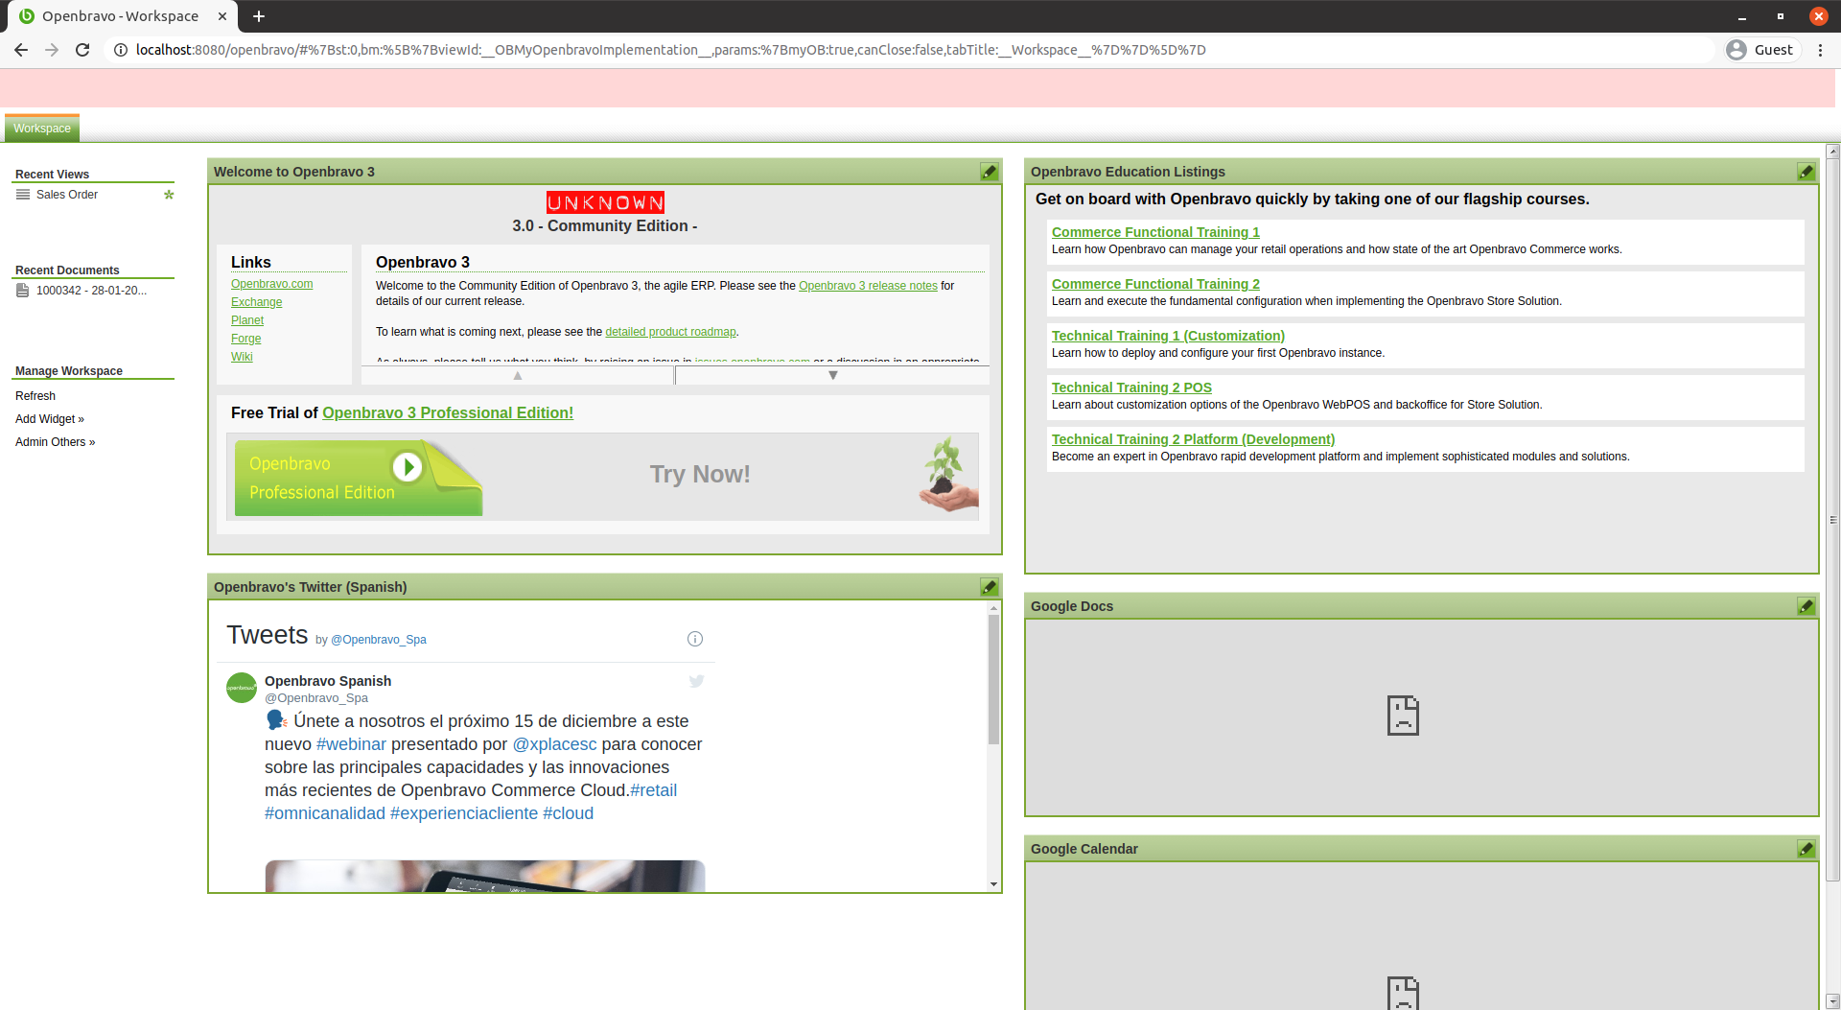Screen dimensions: 1841x1010
Task: Close the Openbravo - Workspace browser tab
Action: click(222, 16)
